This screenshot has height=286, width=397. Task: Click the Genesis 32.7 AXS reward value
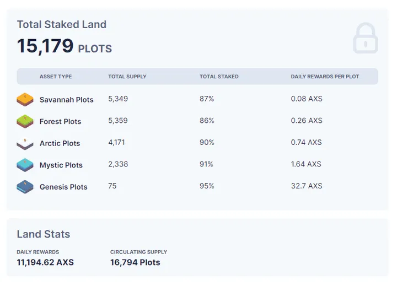coord(306,186)
